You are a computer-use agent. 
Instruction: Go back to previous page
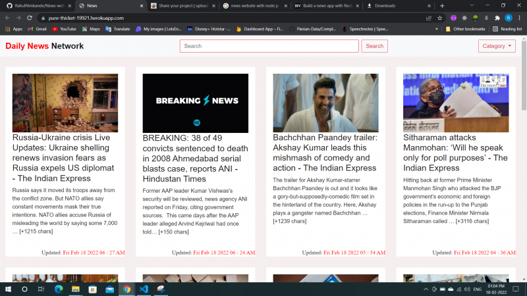(7, 18)
